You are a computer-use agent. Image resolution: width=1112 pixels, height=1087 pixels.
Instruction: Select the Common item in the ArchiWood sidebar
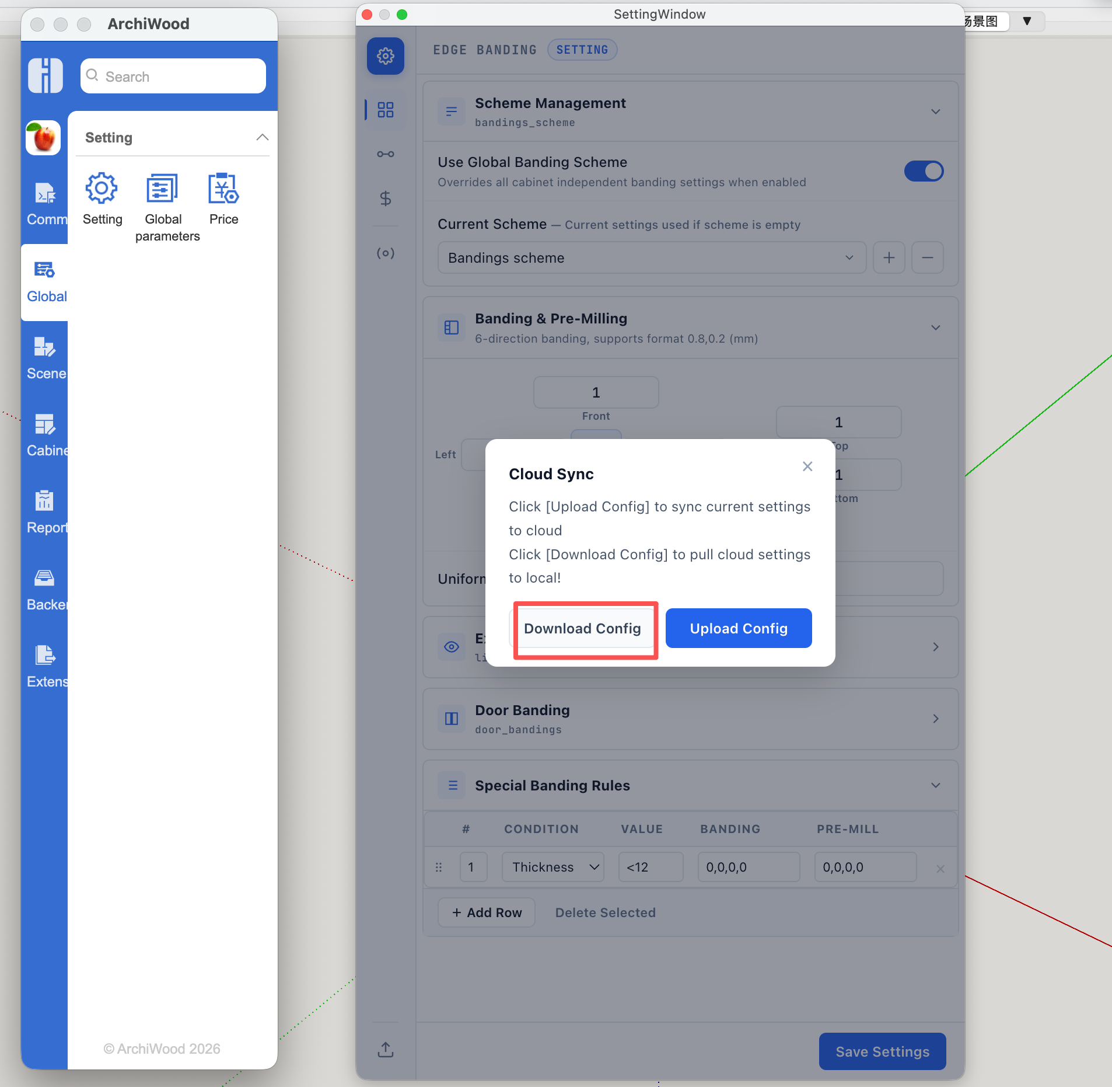pos(46,204)
